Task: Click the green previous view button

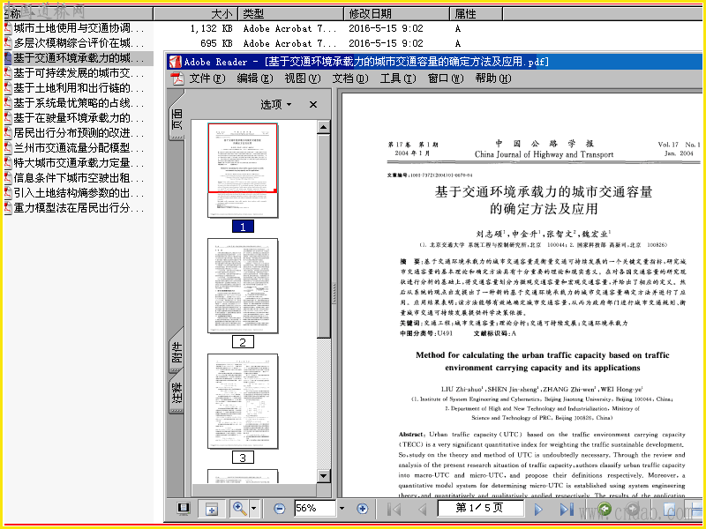Action: tap(605, 509)
